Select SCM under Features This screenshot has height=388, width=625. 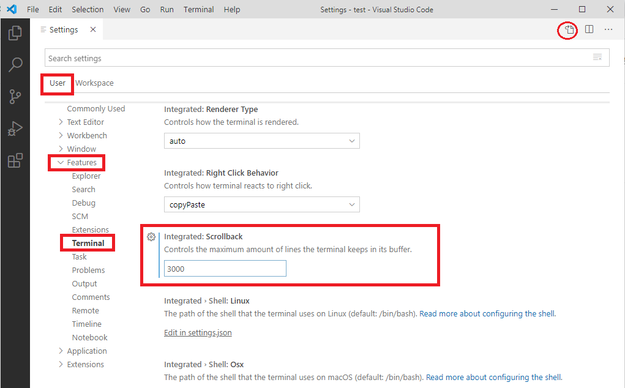pos(80,216)
